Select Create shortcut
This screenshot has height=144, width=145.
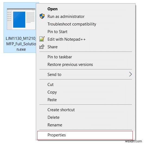(61, 110)
